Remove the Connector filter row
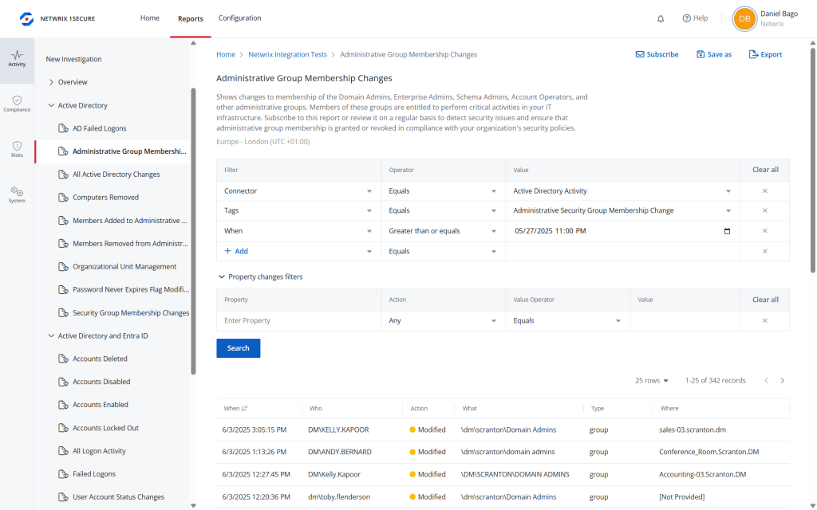The image size is (817, 510). coord(764,191)
